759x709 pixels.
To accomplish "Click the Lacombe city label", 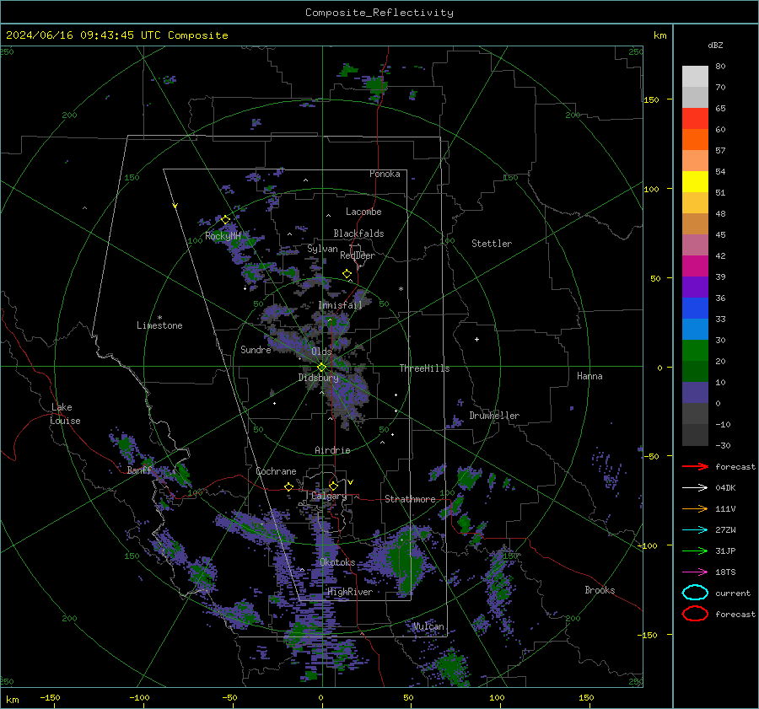I will click(x=363, y=212).
